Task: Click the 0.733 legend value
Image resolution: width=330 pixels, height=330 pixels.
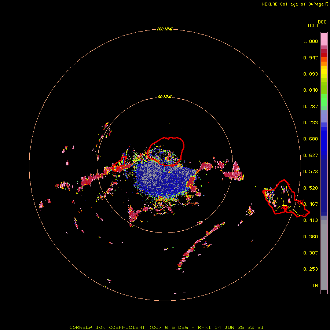Action: point(311,123)
